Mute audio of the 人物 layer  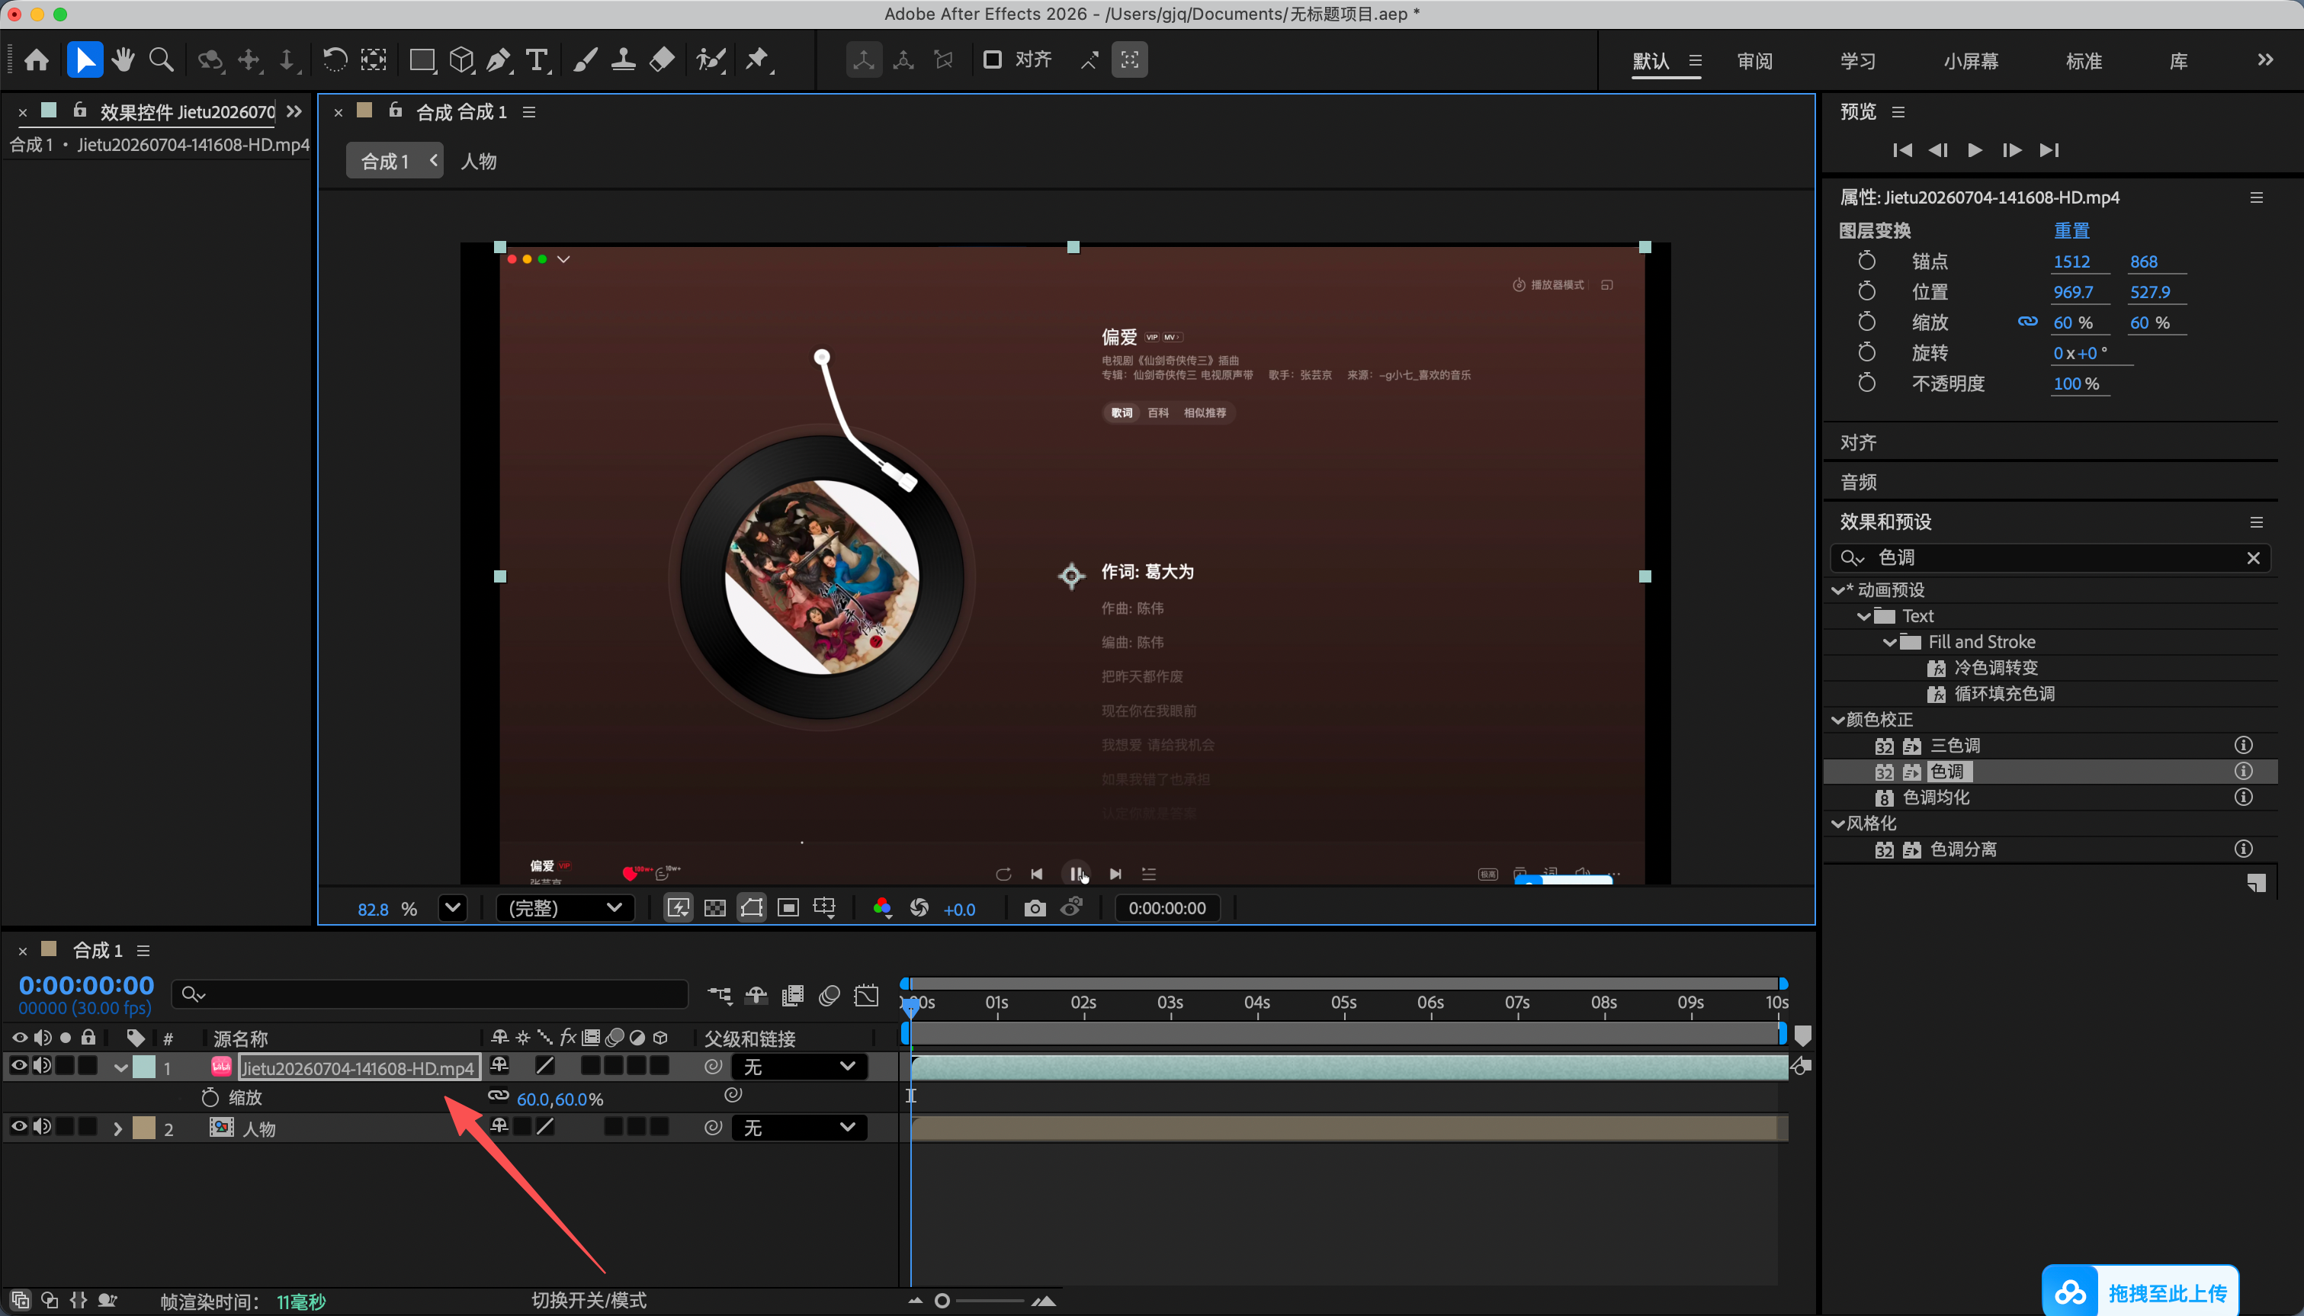[42, 1127]
